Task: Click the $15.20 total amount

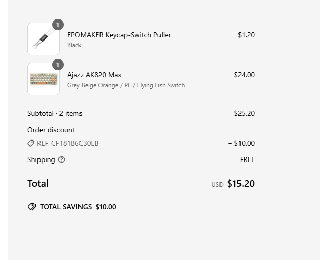Action: [241, 184]
